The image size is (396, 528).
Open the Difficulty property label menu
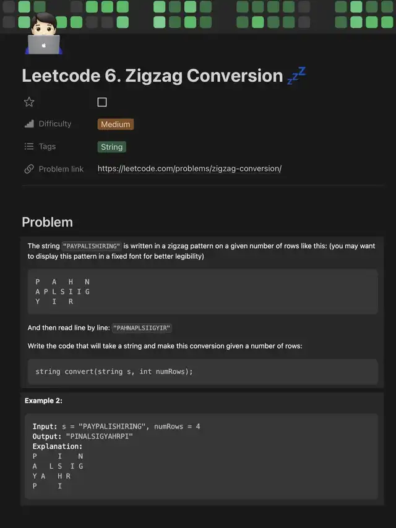(x=55, y=124)
